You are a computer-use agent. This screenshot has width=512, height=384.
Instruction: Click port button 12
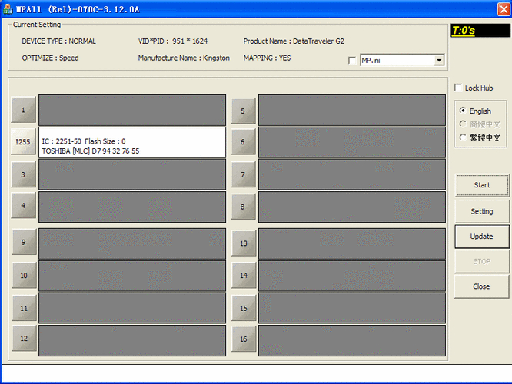tap(24, 339)
